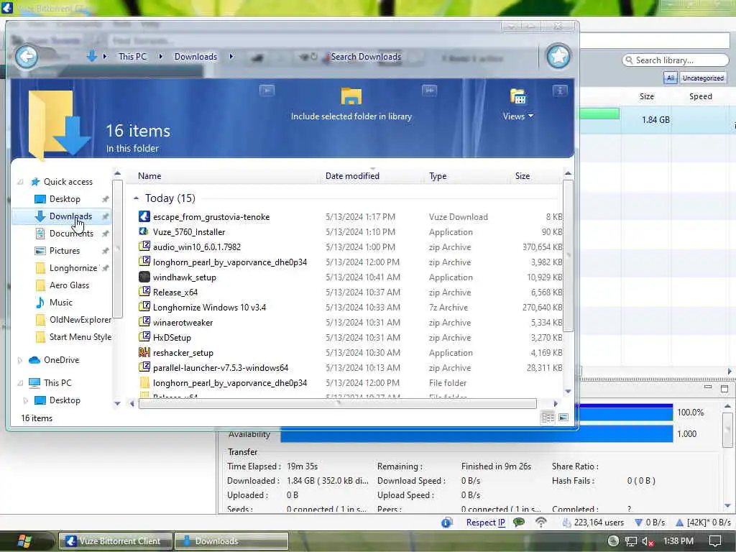Screen dimensions: 736x552
Task: Open the notification center icon
Action: click(715, 541)
